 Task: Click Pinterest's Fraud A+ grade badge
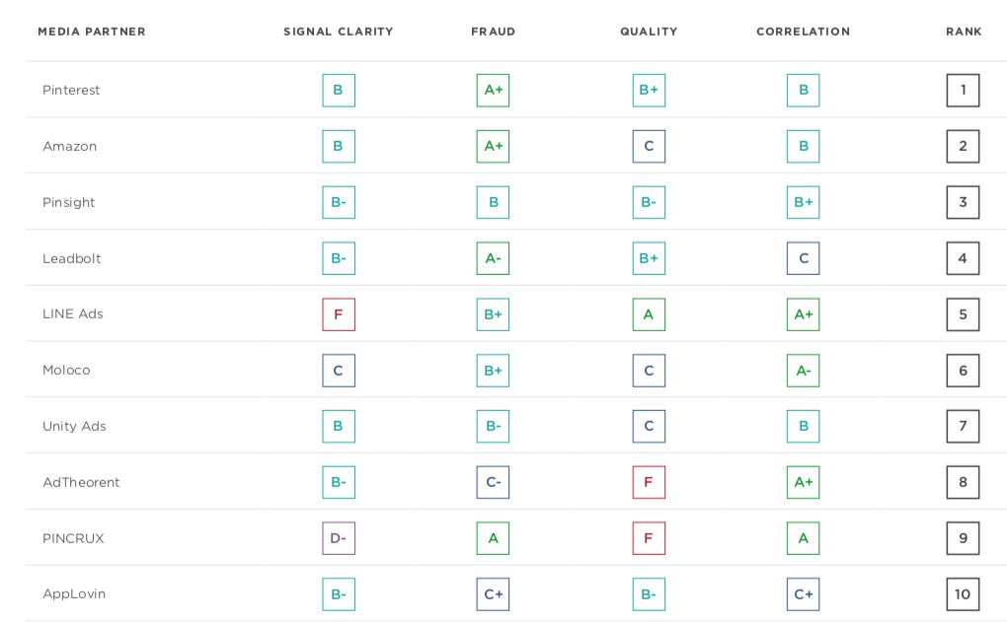pos(494,91)
